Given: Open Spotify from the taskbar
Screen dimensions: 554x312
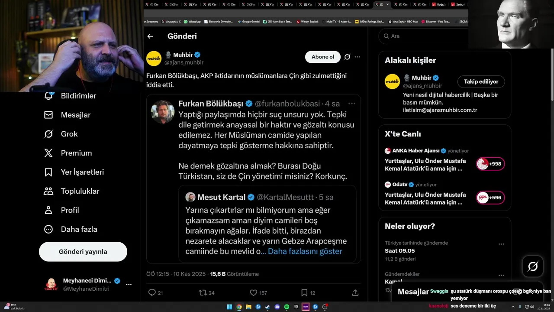Looking at the screenshot, I should tap(287, 307).
